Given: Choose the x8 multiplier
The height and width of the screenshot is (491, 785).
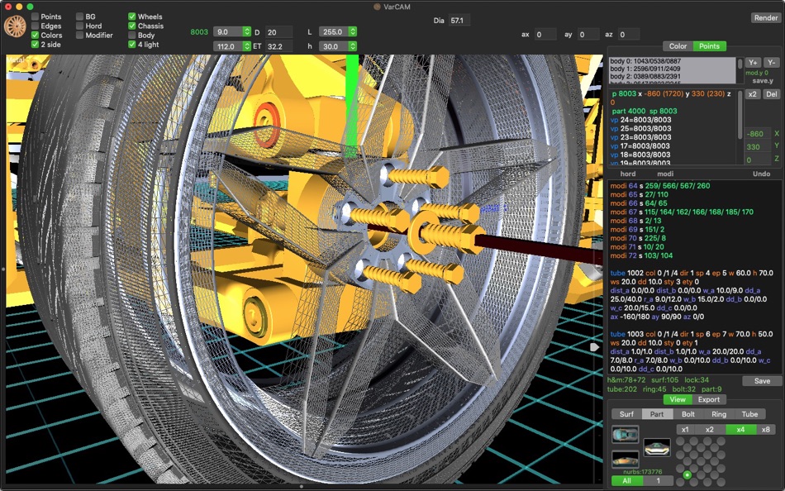Looking at the screenshot, I should click(x=765, y=429).
